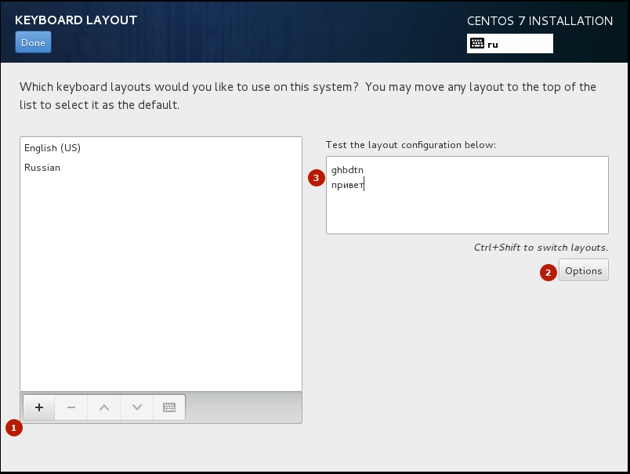The height and width of the screenshot is (474, 630).
Task: Preview layout using keyboard icon in list toolbar
Action: (169, 407)
